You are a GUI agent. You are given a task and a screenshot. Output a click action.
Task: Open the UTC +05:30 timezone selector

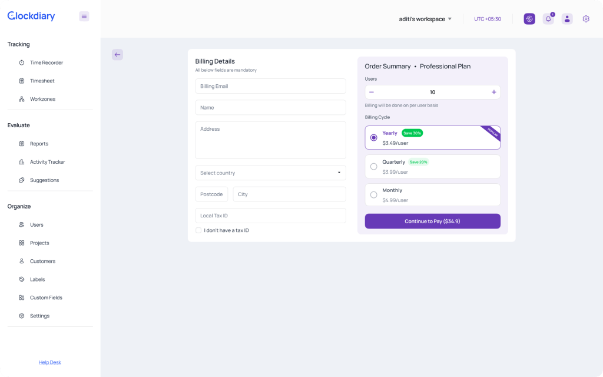[x=488, y=19]
